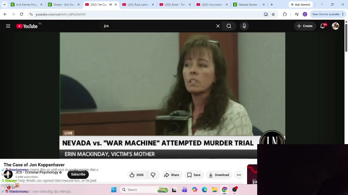
Task: Close the Kick Partner Program tab
Action: pos(41,5)
